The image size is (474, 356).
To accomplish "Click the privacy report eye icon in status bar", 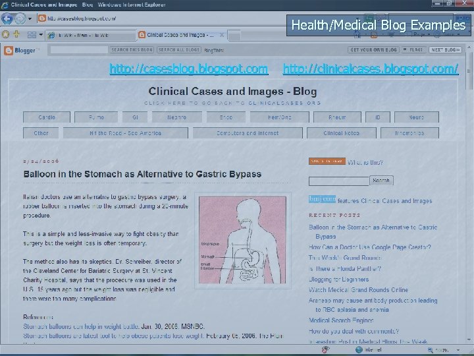I will pyautogui.click(x=325, y=350).
